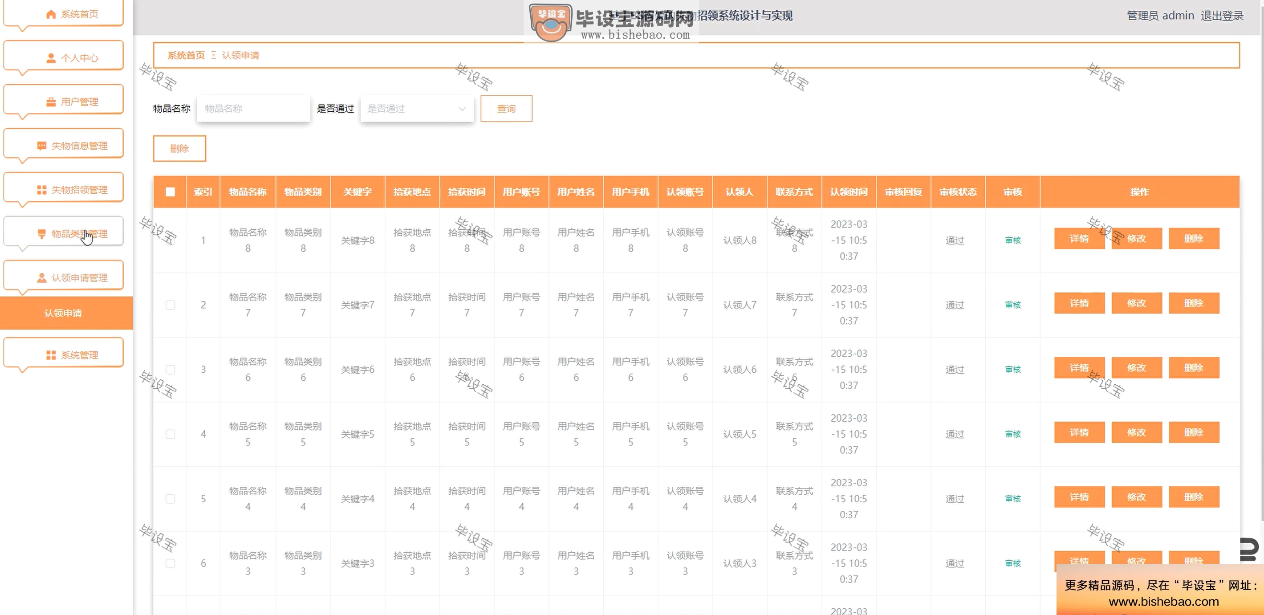Viewport: 1264px width, 615px height.
Task: Expand the 失物招领管理 sidebar menu
Action: point(63,188)
